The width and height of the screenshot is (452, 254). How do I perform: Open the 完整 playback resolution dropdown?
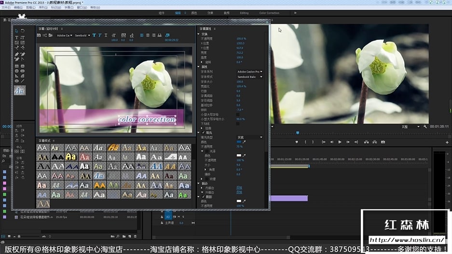point(411,127)
